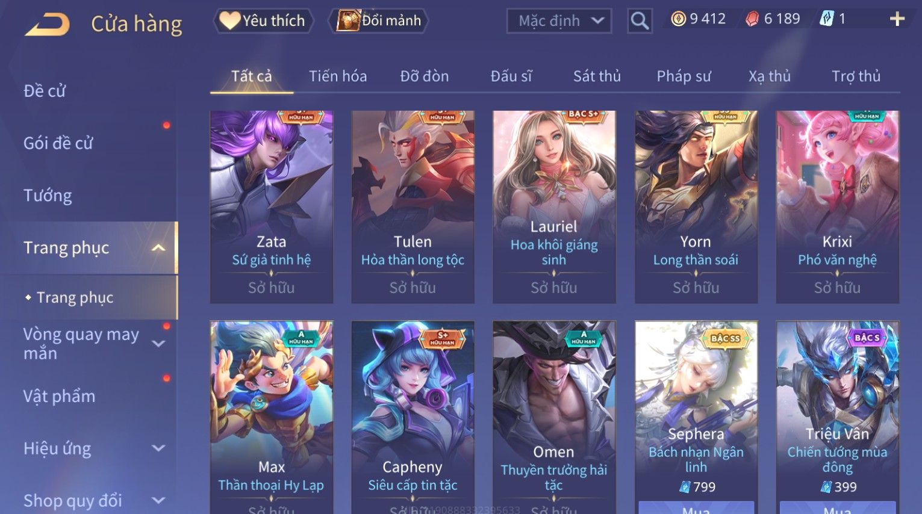Open the search magnifier icon
Screen dimensions: 922x514
coord(640,21)
